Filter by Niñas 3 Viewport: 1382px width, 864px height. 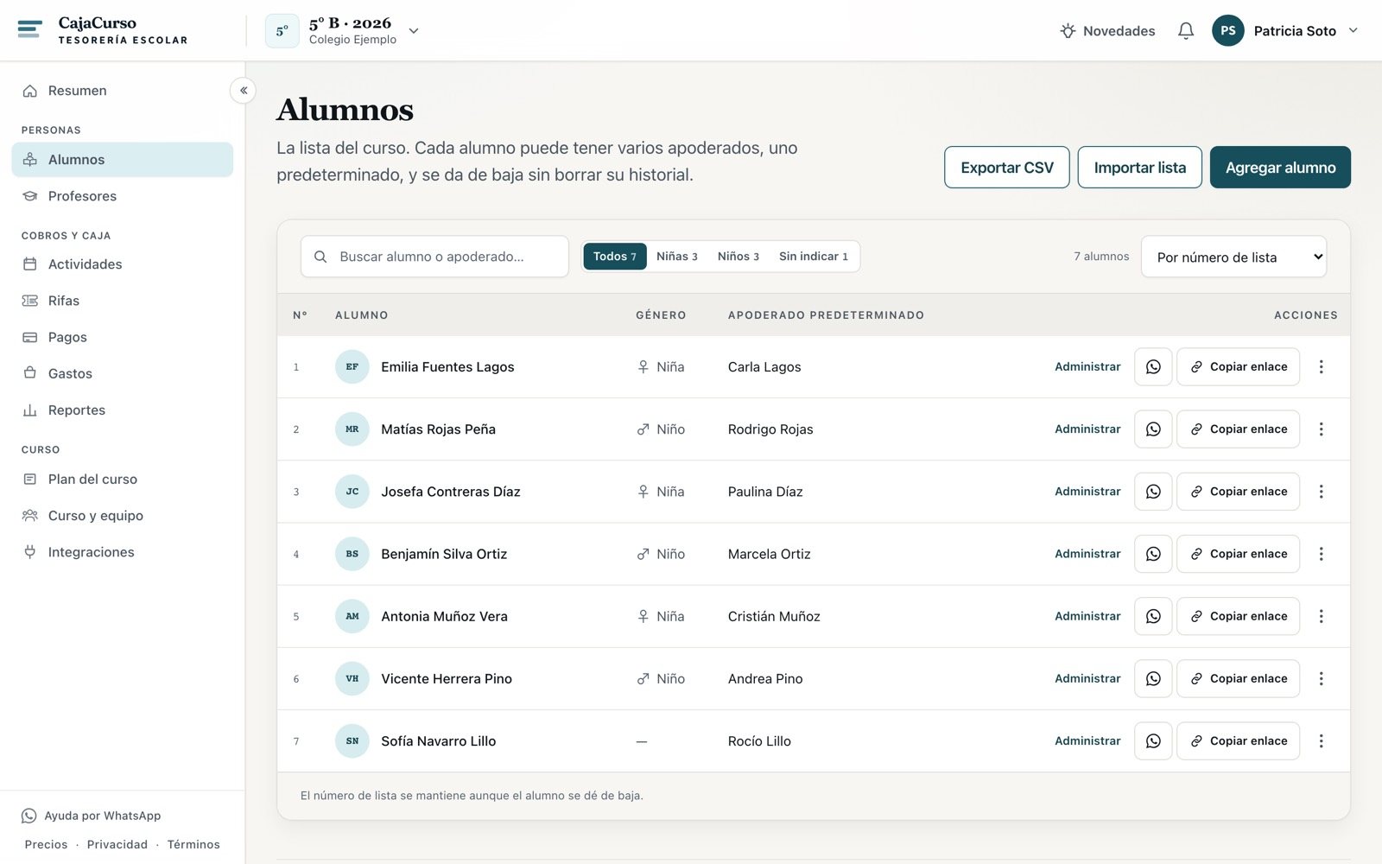(x=676, y=257)
